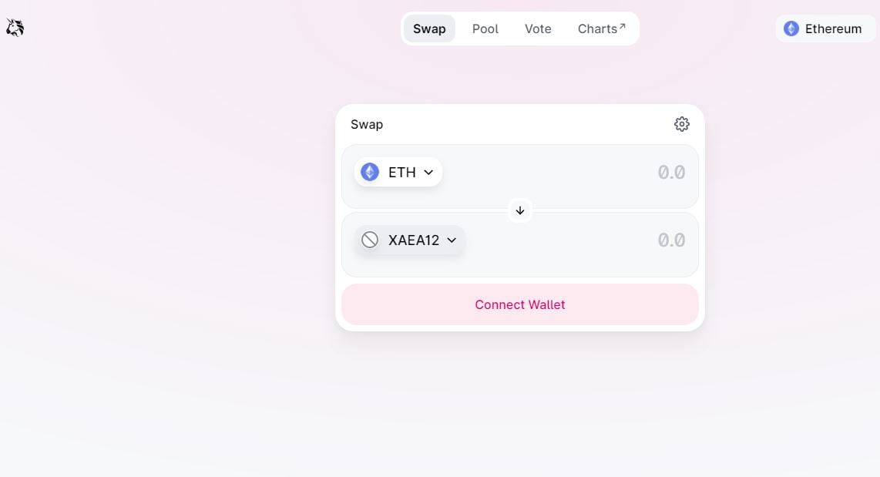The height and width of the screenshot is (477, 880).
Task: Click the XAEA12 unknown token icon
Action: pyautogui.click(x=370, y=240)
